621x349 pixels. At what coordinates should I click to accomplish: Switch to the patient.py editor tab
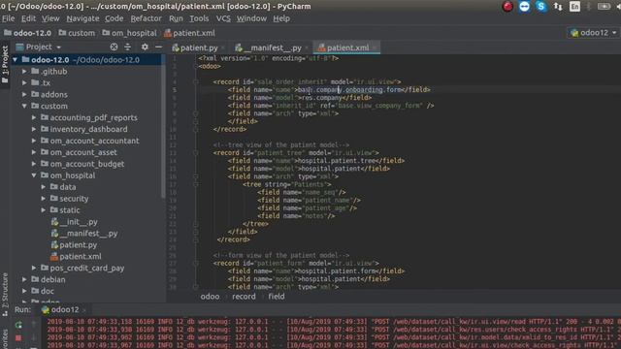click(x=198, y=48)
